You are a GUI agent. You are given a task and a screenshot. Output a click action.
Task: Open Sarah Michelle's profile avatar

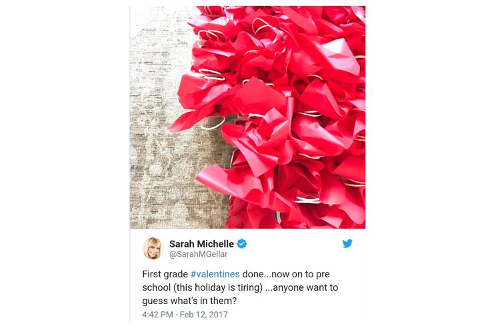tap(153, 248)
